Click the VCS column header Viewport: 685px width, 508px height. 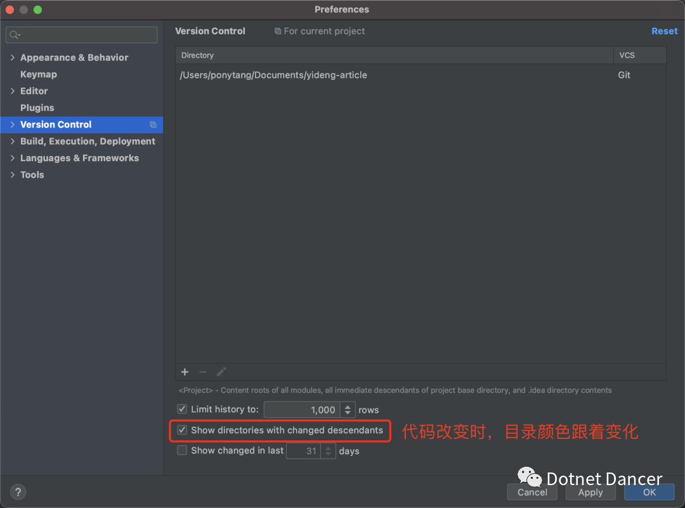639,55
